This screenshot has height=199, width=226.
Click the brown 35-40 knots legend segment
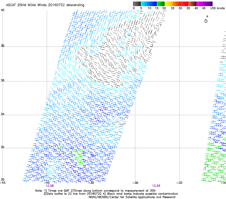(192, 4)
